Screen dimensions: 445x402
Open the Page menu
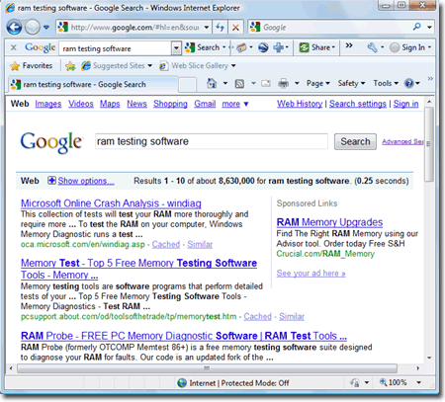click(x=317, y=83)
